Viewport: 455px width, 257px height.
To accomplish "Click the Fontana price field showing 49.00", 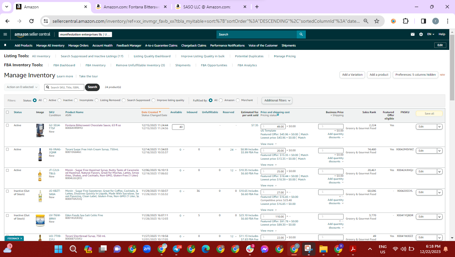I will [x=273, y=126].
